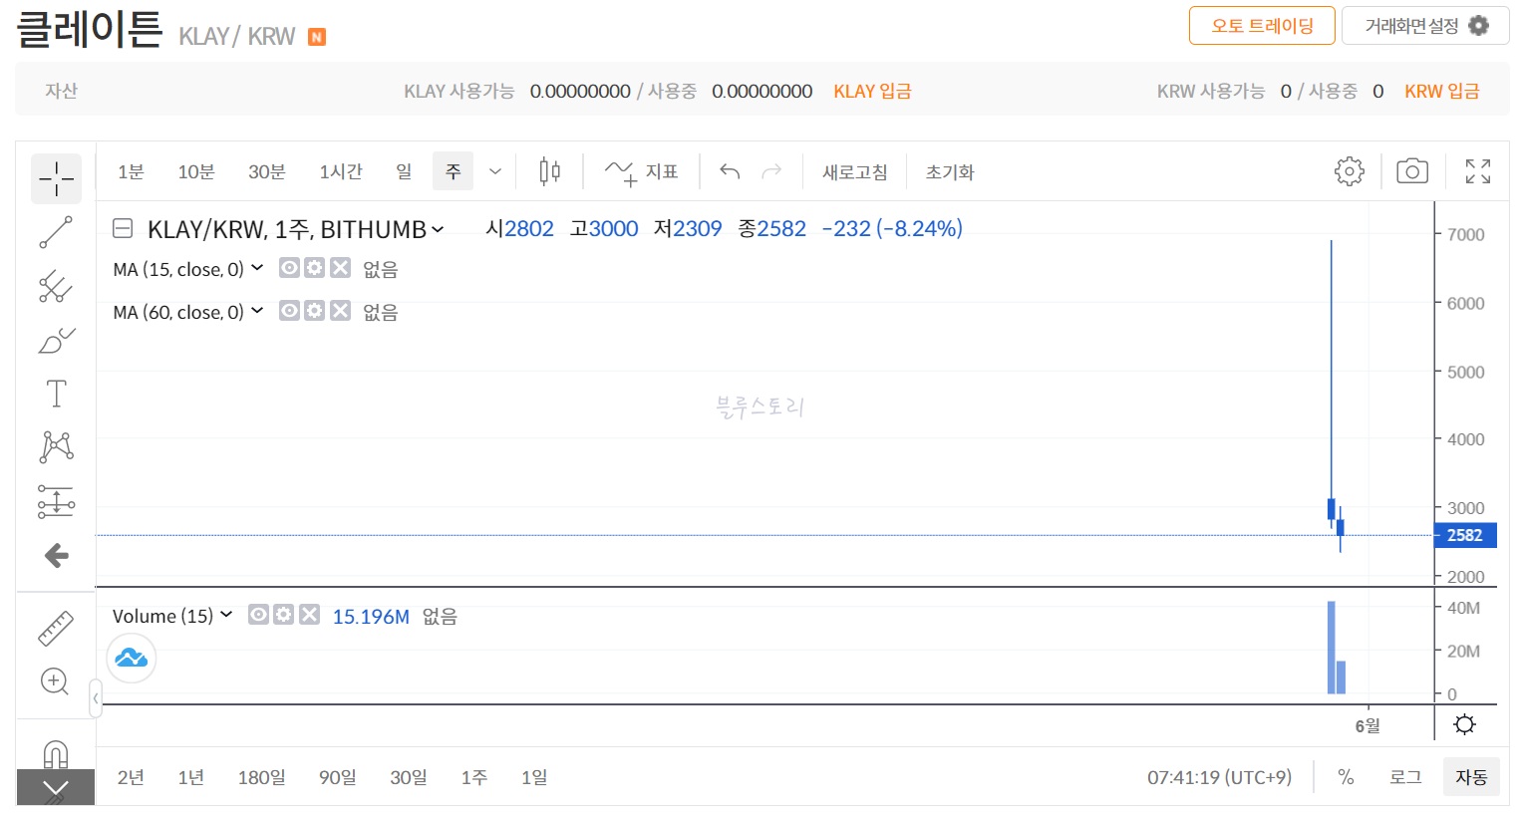Set chart range to 30일
1520x816 pixels.
click(x=409, y=777)
